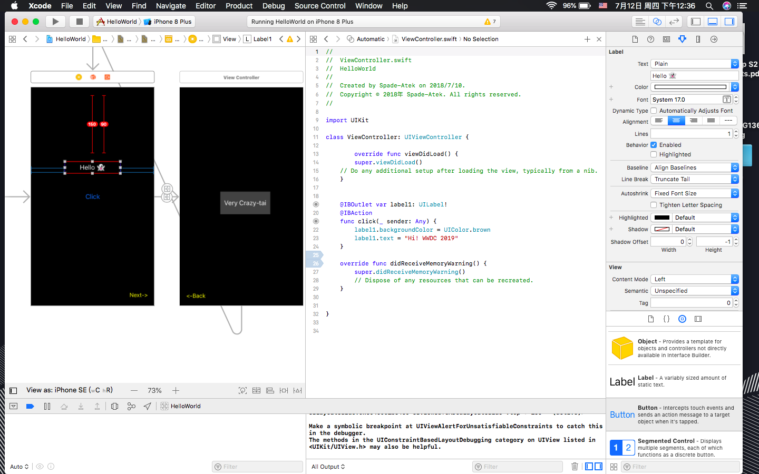Screen dimensions: 759x474
Task: Toggle the Navigator panel visibility
Action: point(696,22)
